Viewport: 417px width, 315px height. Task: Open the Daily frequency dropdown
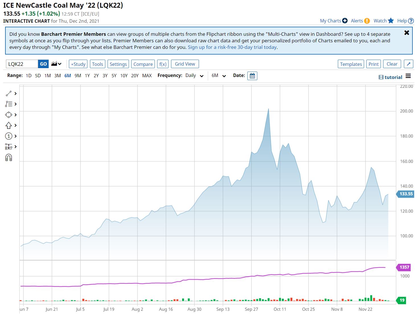(x=194, y=76)
